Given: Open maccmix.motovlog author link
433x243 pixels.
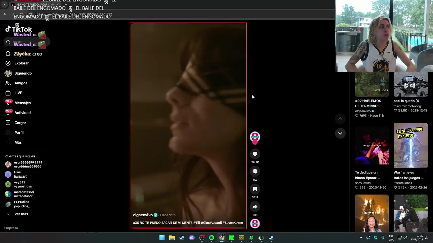Looking at the screenshot, I should [x=407, y=106].
